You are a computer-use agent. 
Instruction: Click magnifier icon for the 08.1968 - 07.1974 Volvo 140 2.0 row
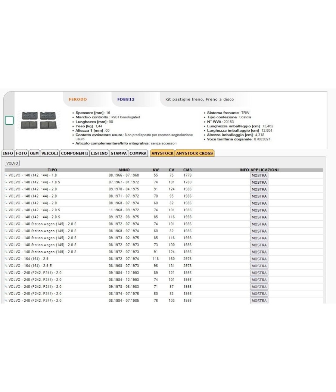tap(6, 203)
